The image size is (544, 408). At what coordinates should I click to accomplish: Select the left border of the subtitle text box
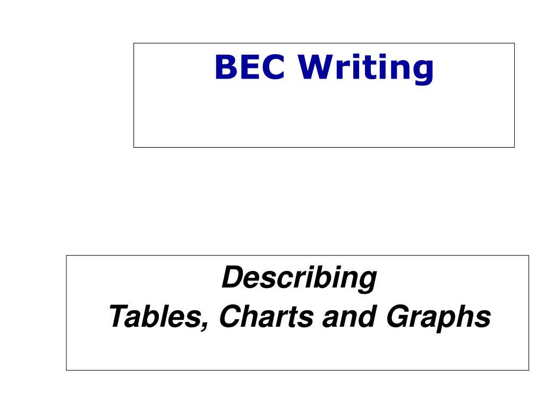[x=66, y=313]
